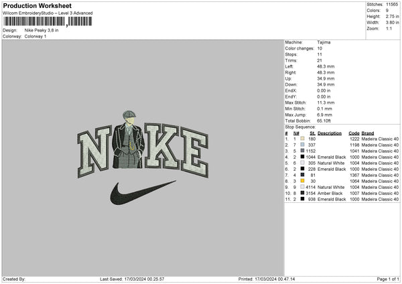Pick the white swatch in stop row 5

coord(303,163)
